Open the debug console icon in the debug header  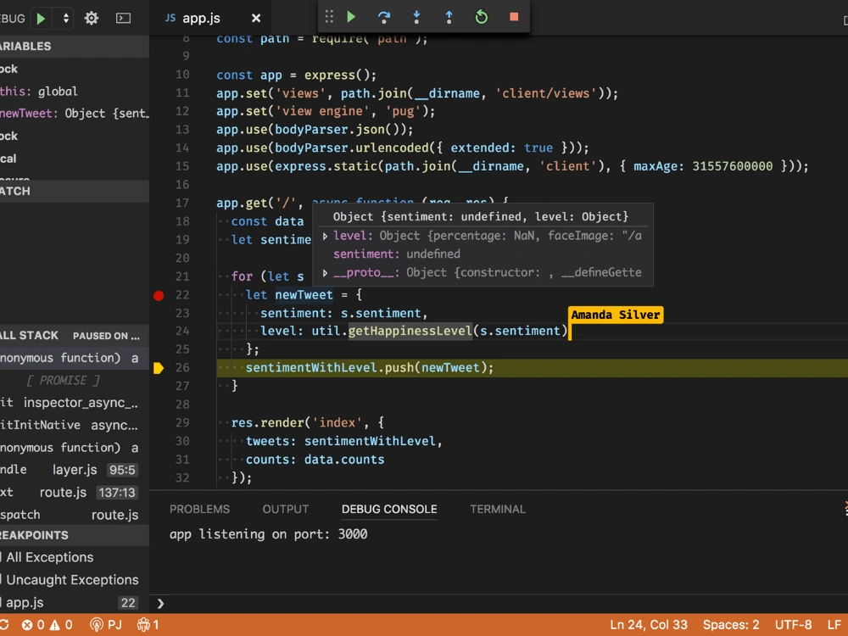[x=123, y=19]
